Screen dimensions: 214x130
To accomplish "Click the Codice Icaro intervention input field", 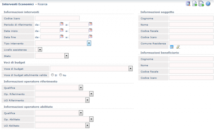I will (57, 18).
